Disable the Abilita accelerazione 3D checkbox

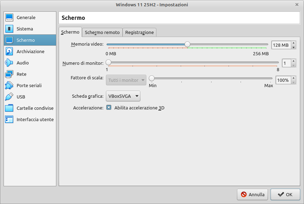(x=109, y=108)
